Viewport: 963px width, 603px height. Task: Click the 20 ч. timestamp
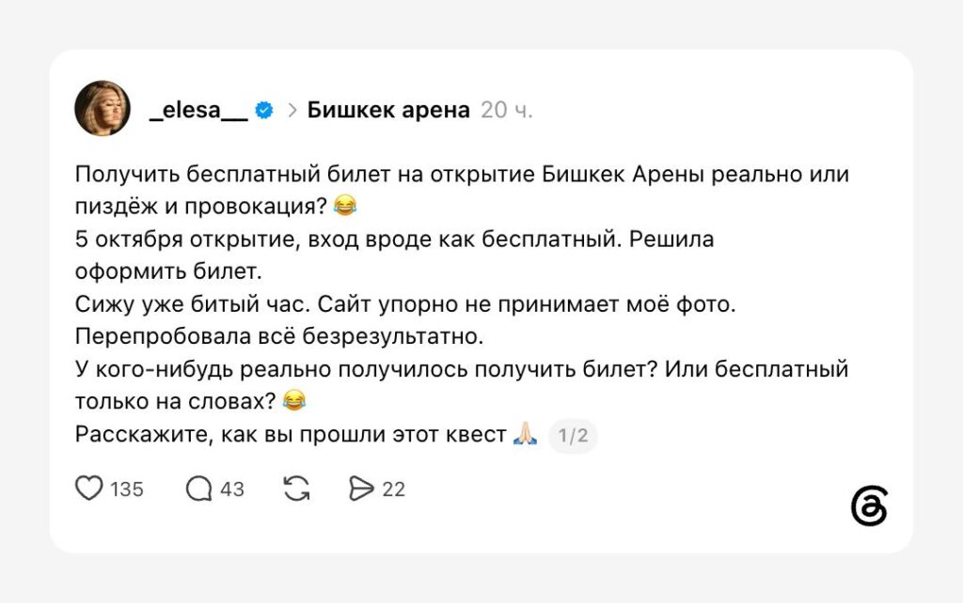[x=506, y=110]
